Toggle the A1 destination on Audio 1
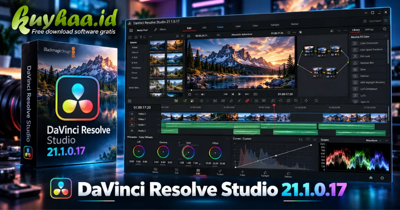The height and width of the screenshot is (210, 400). click(x=132, y=125)
